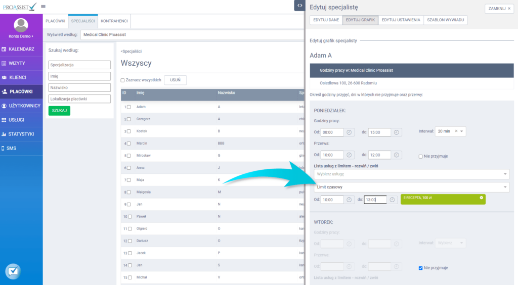
Task: Open the Kontrahenci tab
Action: coord(114,21)
